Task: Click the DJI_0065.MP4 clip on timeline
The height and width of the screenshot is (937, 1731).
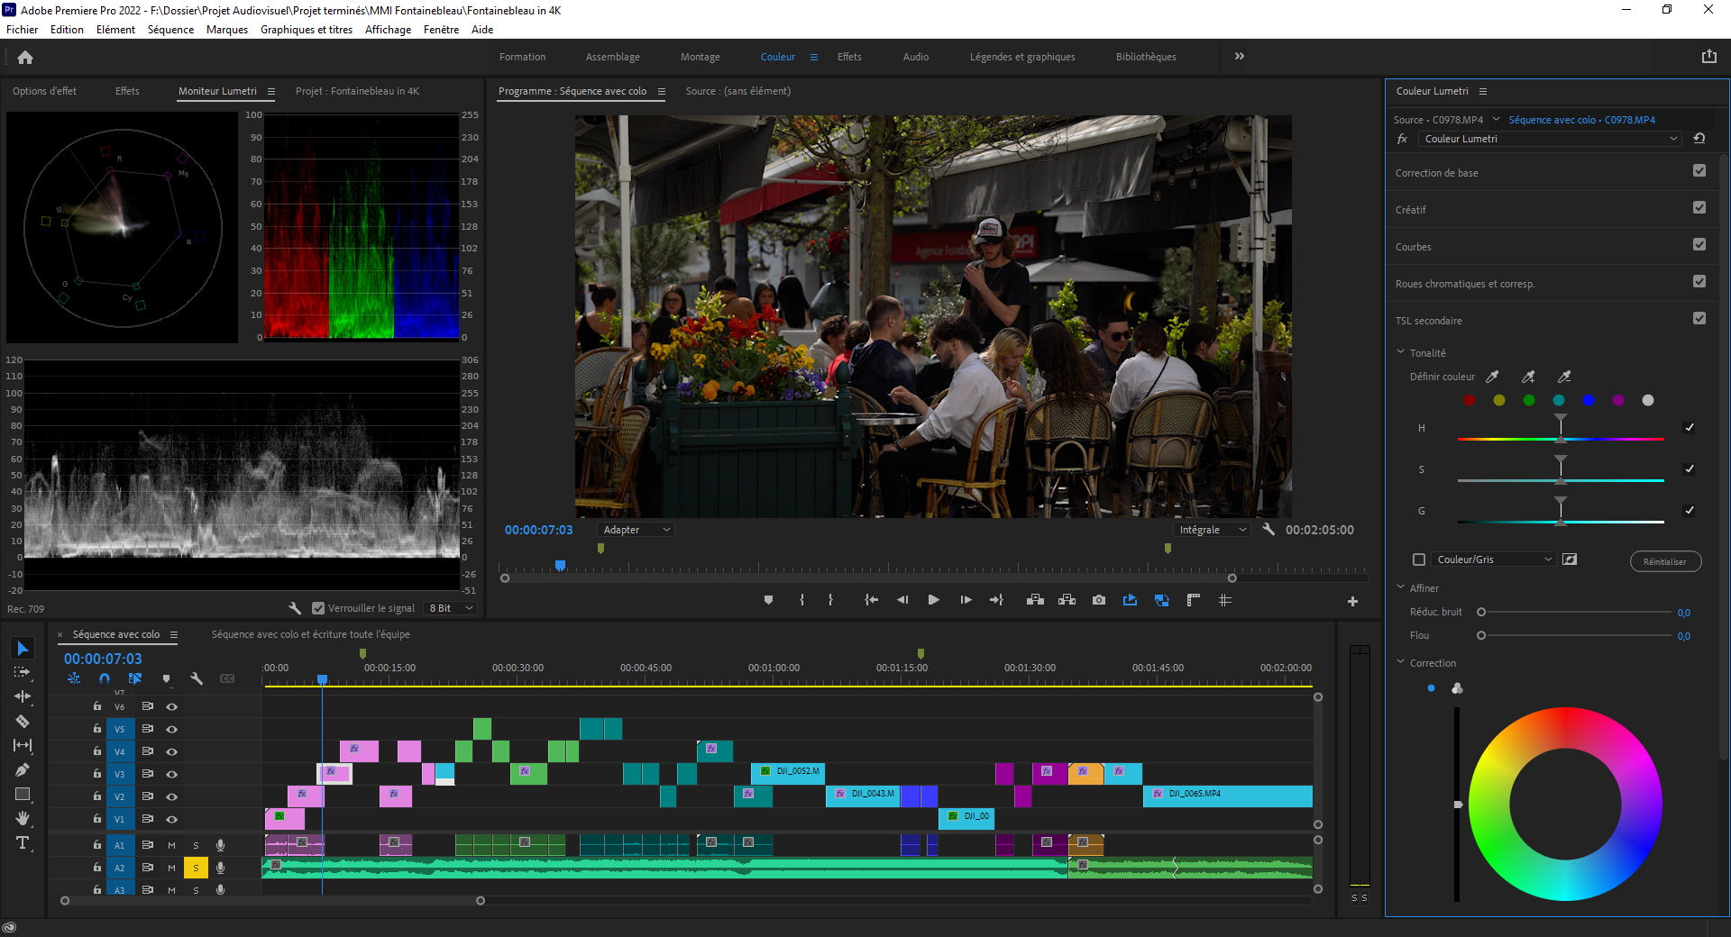Action: (1226, 795)
